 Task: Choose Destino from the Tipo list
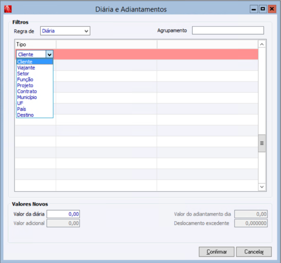[x=35, y=115]
